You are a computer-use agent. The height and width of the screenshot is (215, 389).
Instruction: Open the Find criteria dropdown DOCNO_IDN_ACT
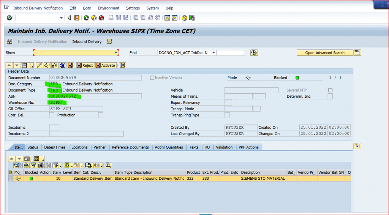[213, 52]
